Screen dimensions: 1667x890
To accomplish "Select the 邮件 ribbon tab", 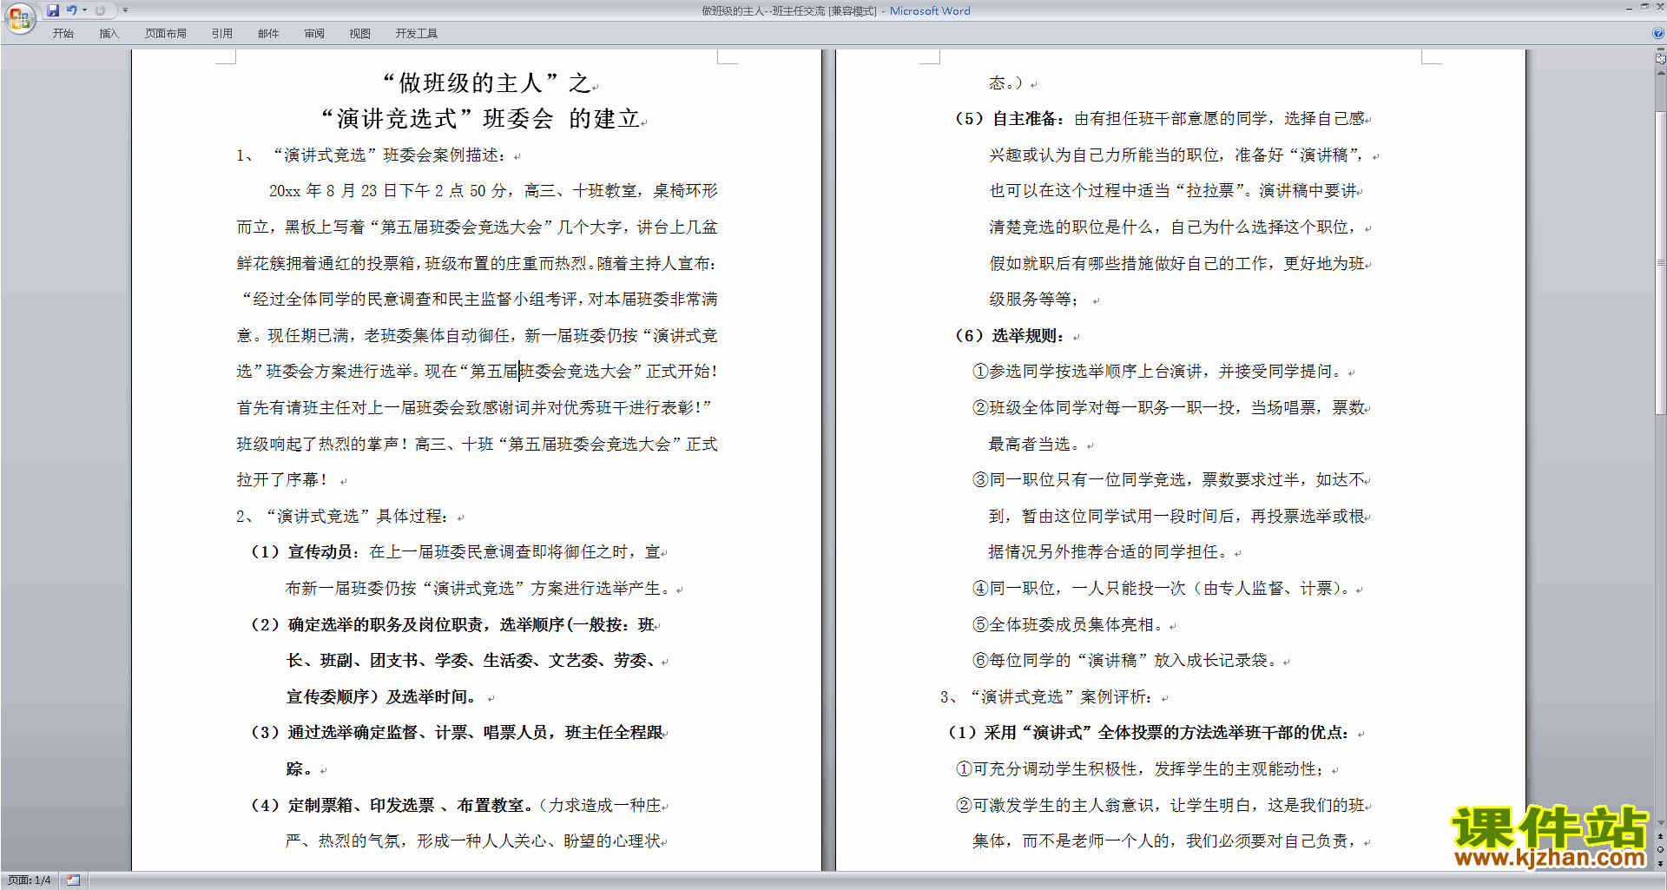I will point(268,33).
